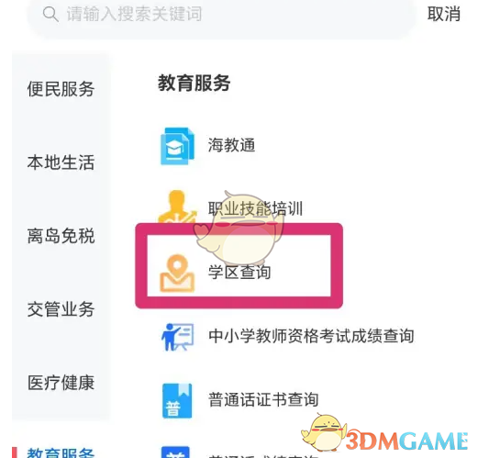Cancel the search with 取消
The height and width of the screenshot is (458, 478).
click(x=444, y=14)
